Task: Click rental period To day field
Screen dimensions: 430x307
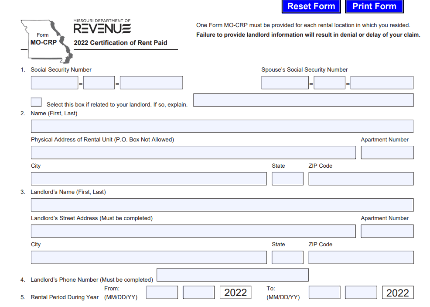Action: [361, 293]
